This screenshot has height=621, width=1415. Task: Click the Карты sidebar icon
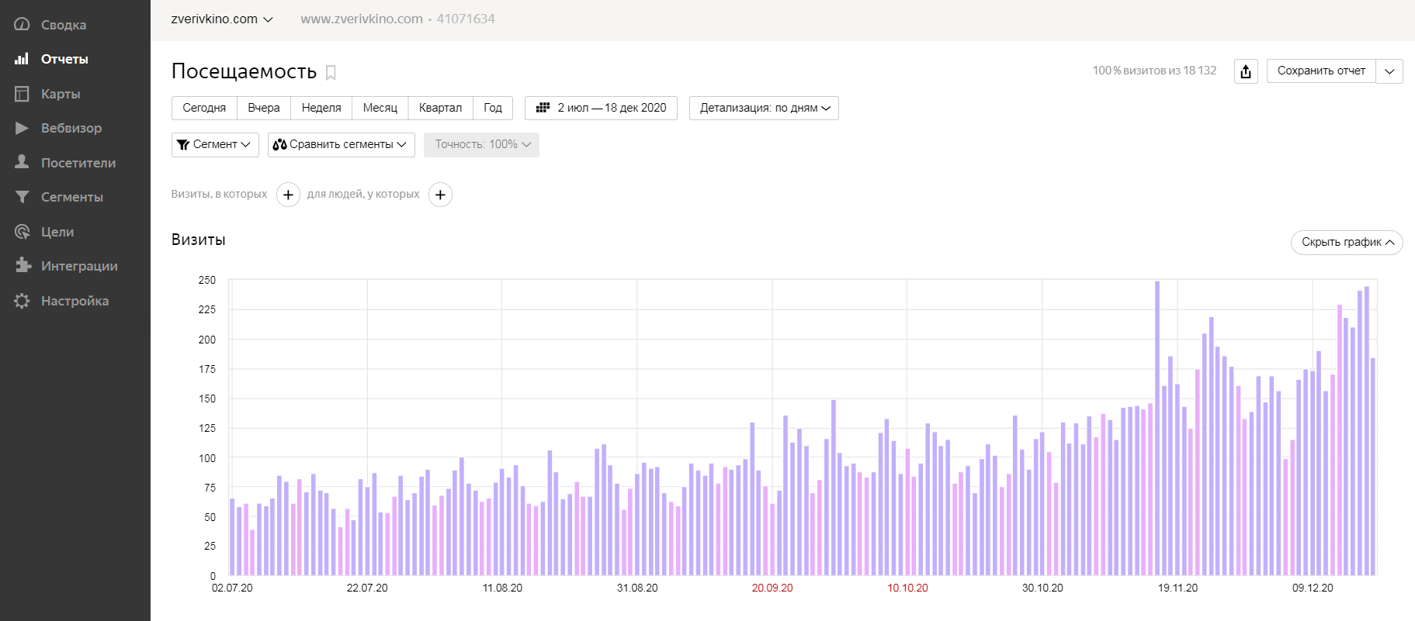(22, 94)
